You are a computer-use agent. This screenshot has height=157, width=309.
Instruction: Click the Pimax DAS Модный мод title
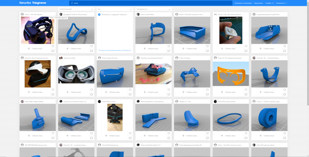point(110,145)
